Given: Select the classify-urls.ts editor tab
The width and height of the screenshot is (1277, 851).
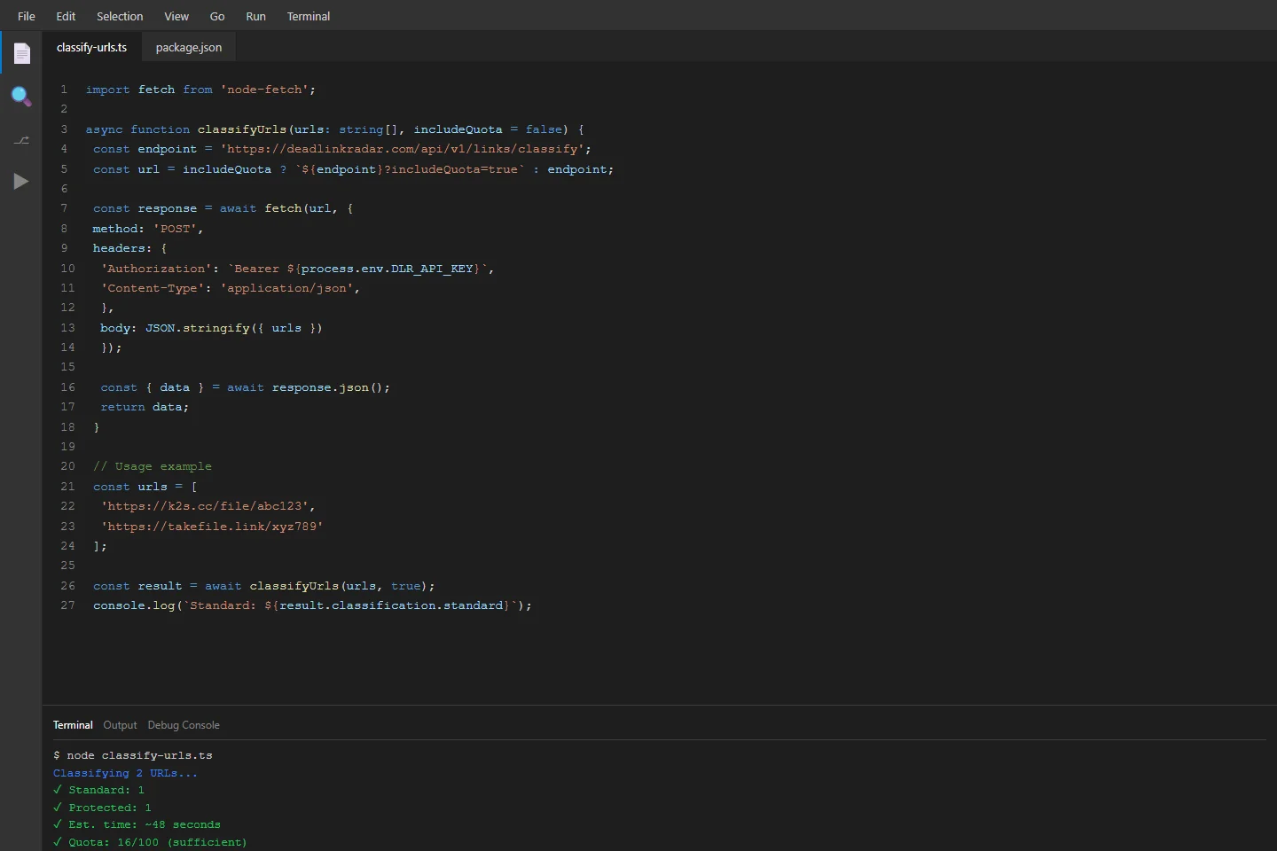Looking at the screenshot, I should coord(91,48).
